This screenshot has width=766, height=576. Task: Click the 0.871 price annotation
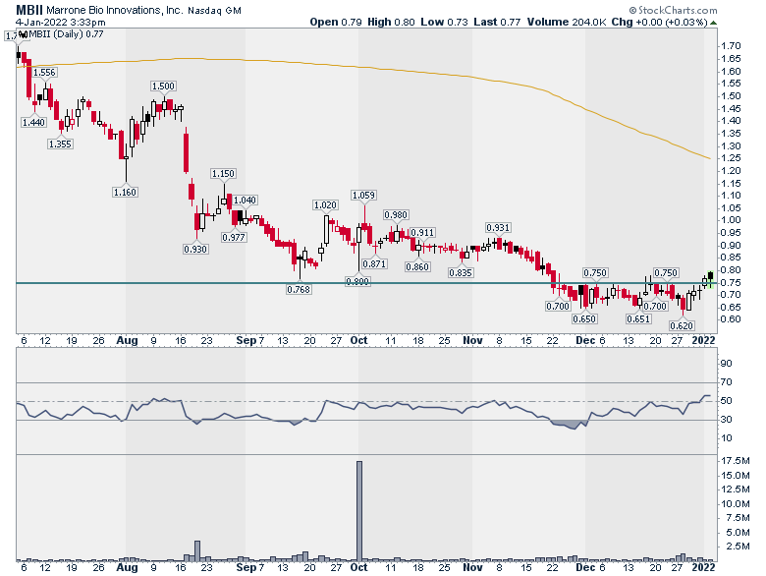[x=375, y=263]
